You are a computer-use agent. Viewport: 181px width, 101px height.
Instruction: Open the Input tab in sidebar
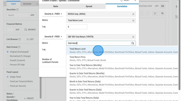point(14,4)
